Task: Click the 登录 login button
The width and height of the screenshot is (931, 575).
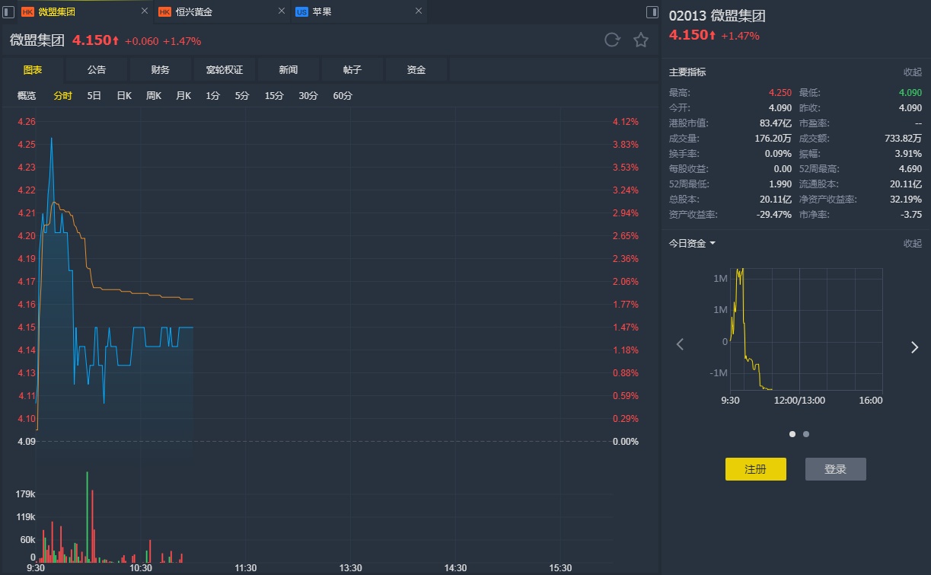Action: [x=836, y=469]
